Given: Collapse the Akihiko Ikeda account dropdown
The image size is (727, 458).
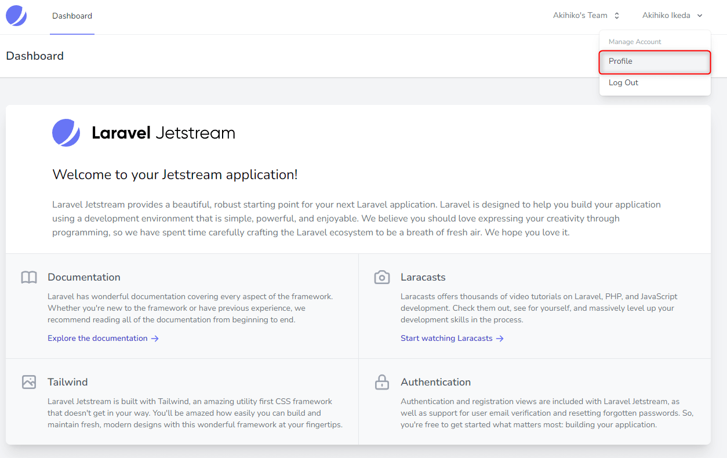Looking at the screenshot, I should (x=672, y=16).
